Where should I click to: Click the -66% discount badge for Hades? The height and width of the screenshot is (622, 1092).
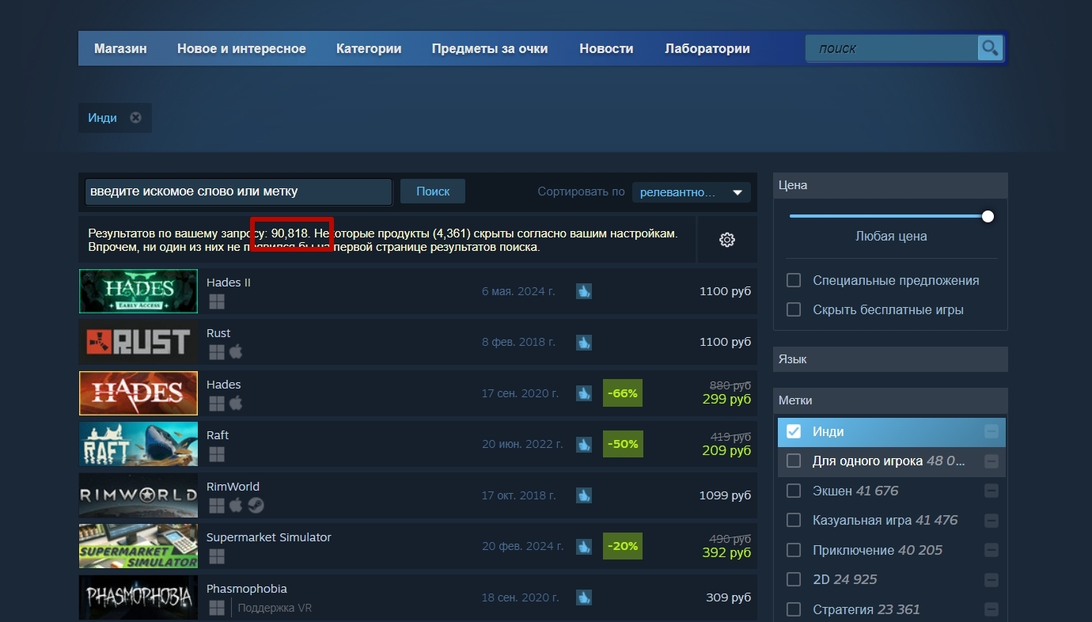tap(623, 393)
